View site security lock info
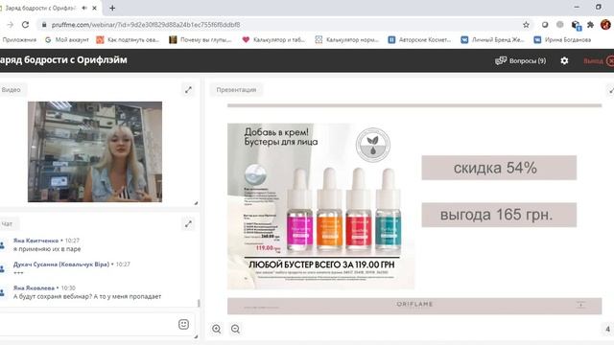The height and width of the screenshot is (345, 614). [44, 25]
